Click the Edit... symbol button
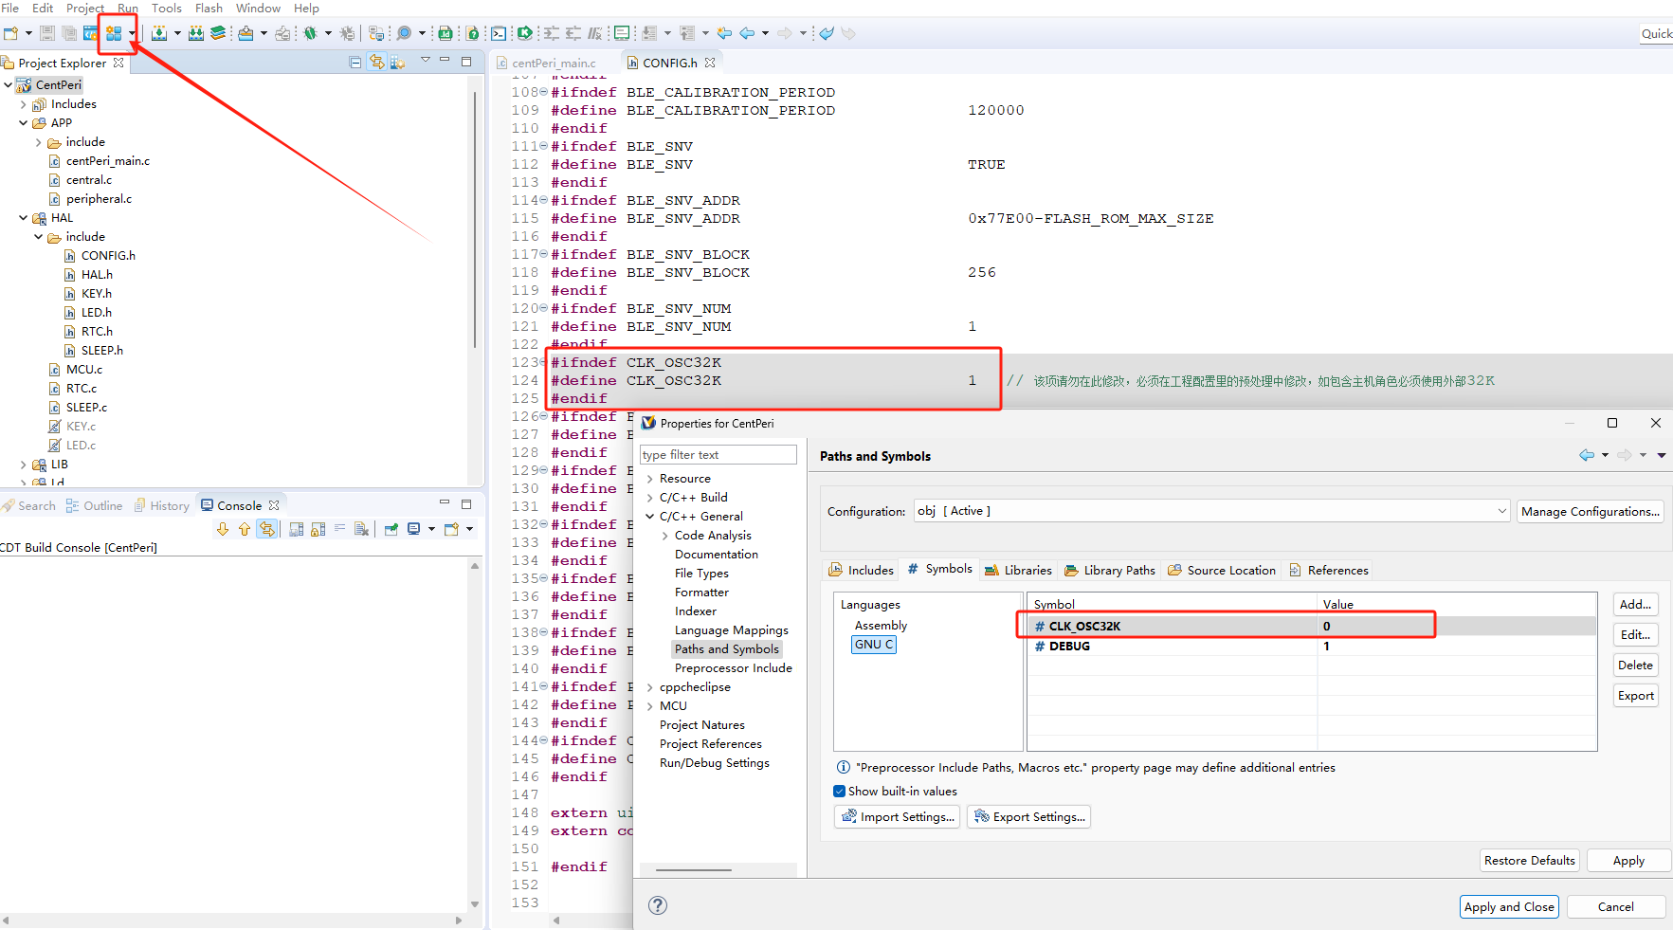The height and width of the screenshot is (930, 1673). tap(1635, 635)
